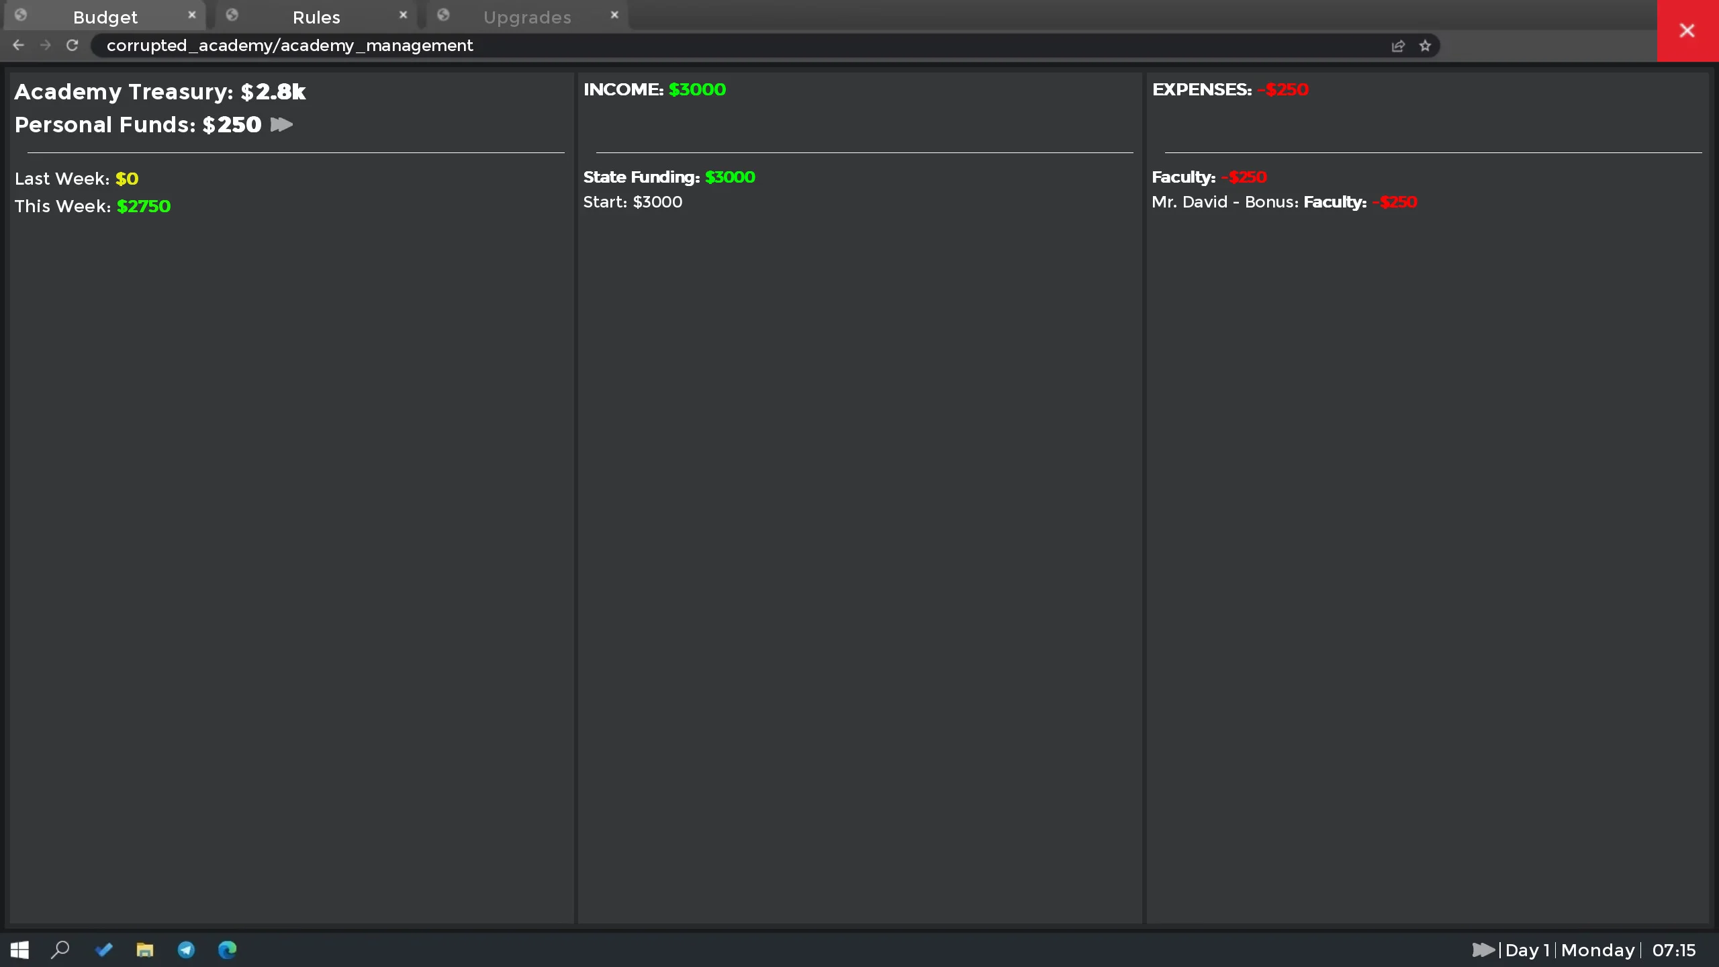Open the blue checkmark taskbar app

pyautogui.click(x=103, y=950)
